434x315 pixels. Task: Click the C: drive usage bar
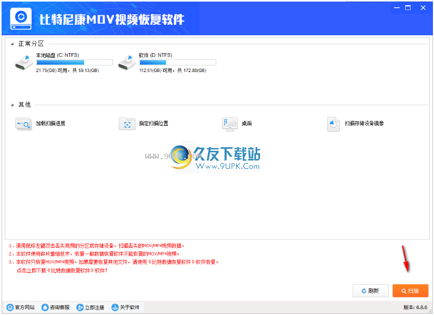pos(75,63)
